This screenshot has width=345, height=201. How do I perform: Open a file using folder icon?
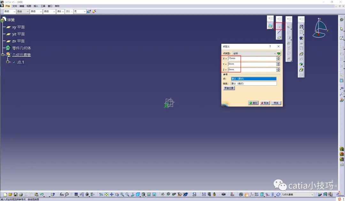pos(10,194)
